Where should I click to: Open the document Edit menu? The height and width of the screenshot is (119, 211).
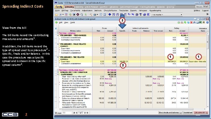coord(61,22)
